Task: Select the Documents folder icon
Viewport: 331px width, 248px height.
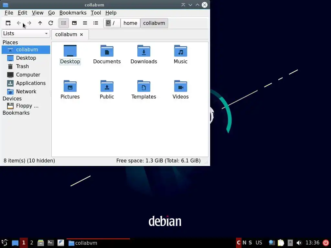Action: click(x=107, y=51)
